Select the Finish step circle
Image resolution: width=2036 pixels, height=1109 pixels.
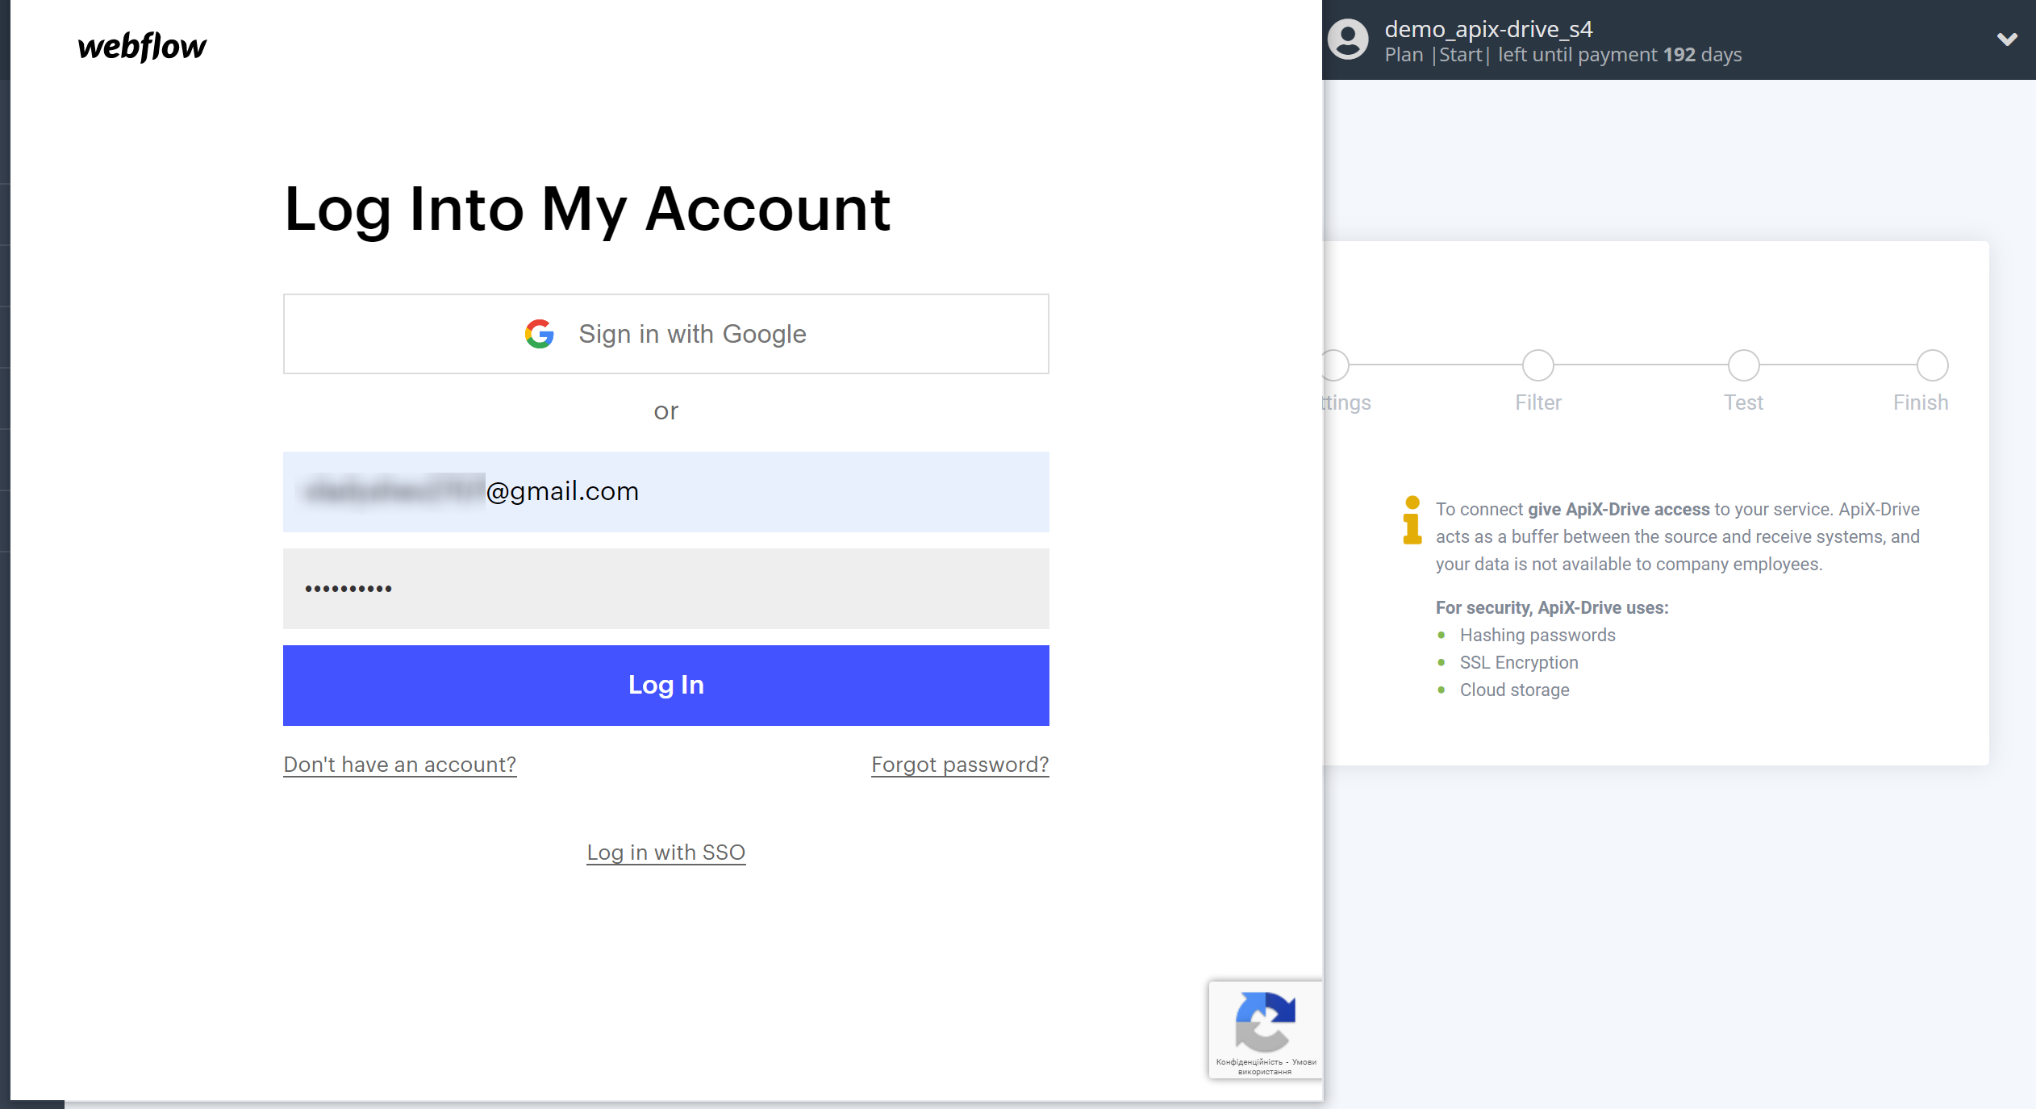click(x=1933, y=365)
